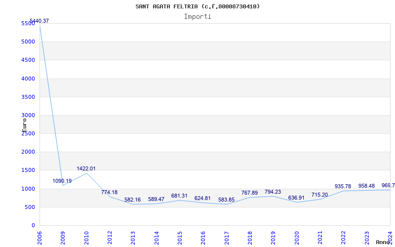Click the x-axis year 2020
395x247 pixels.
click(297, 238)
